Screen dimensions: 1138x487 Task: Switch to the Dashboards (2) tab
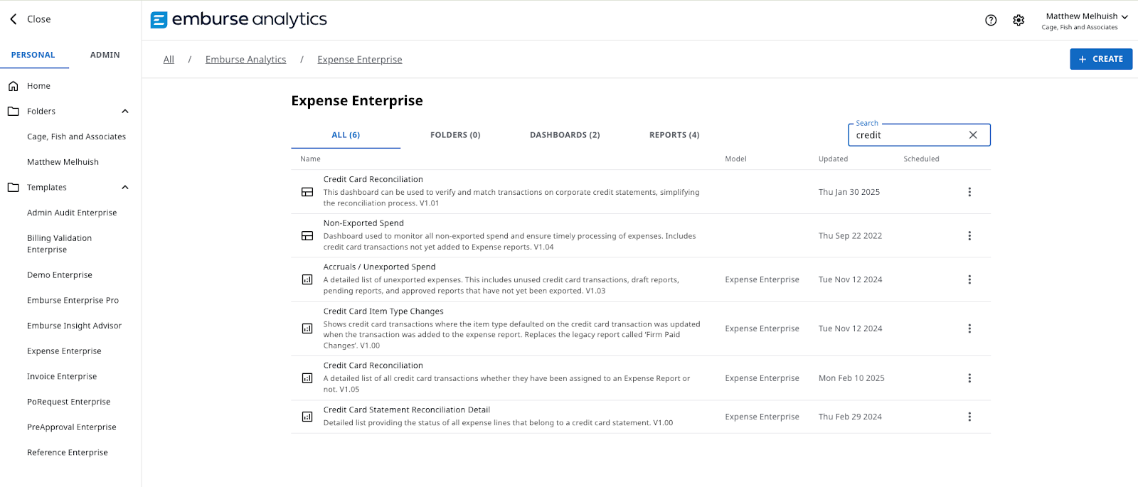tap(565, 135)
